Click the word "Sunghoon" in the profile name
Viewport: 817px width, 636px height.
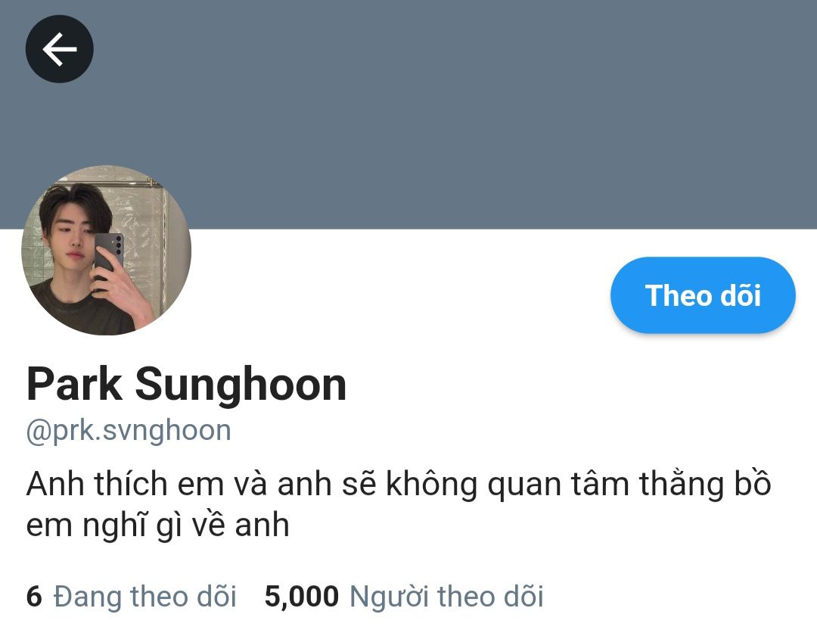tap(241, 384)
